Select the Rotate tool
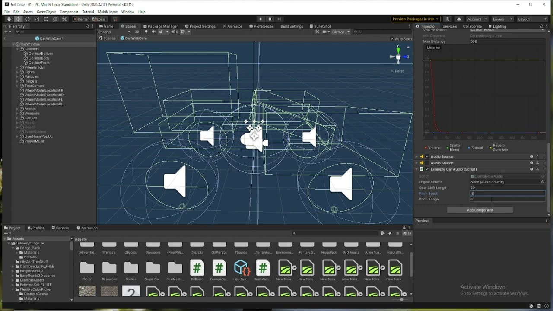Screen dimensions: 553x311 (28, 19)
